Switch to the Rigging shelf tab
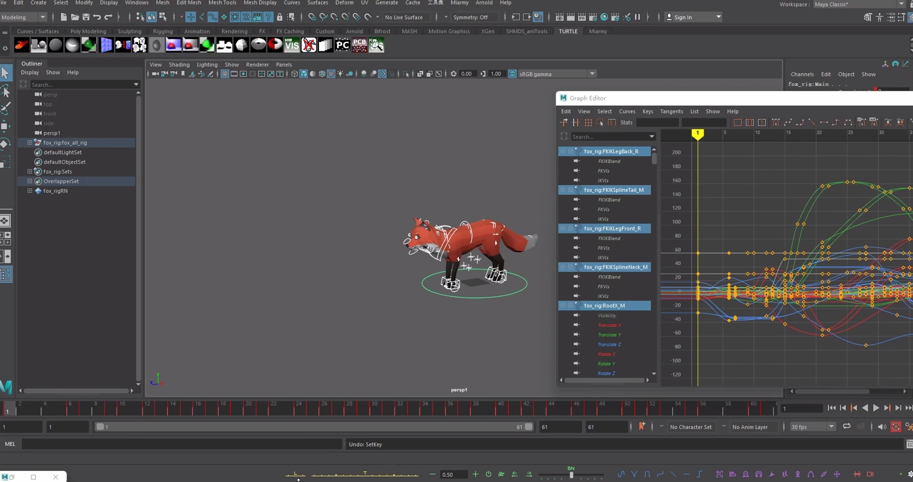The width and height of the screenshot is (913, 482). point(163,31)
